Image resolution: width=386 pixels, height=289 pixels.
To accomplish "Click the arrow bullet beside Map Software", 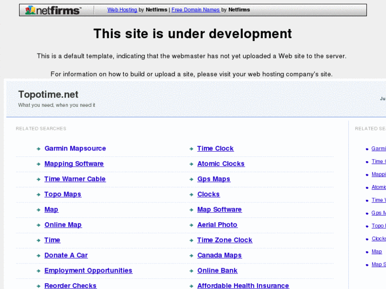I will click(191, 210).
